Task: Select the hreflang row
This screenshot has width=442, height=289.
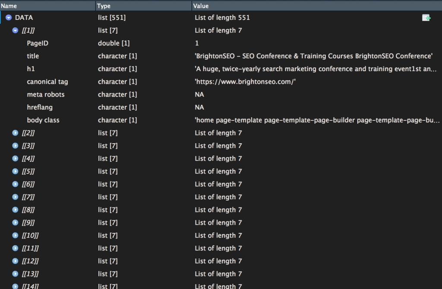Action: (39, 107)
